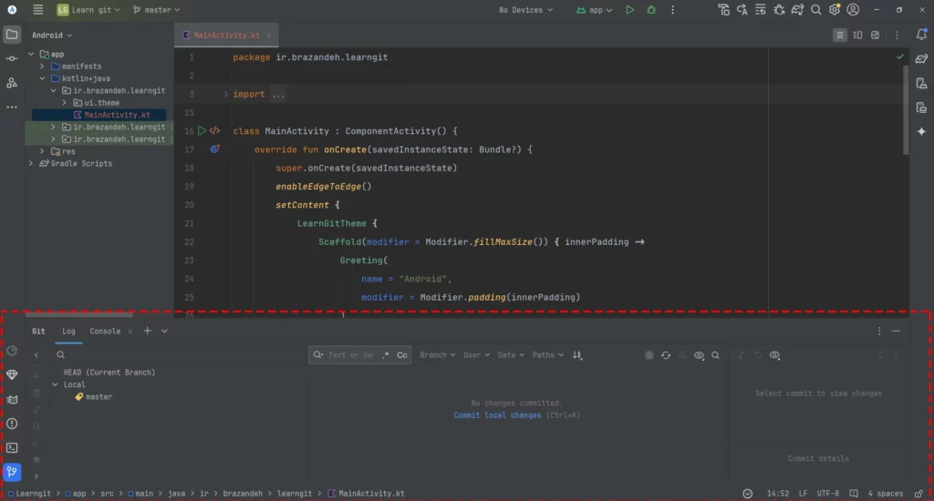Open the Learn git project dropdown

pyautogui.click(x=88, y=9)
